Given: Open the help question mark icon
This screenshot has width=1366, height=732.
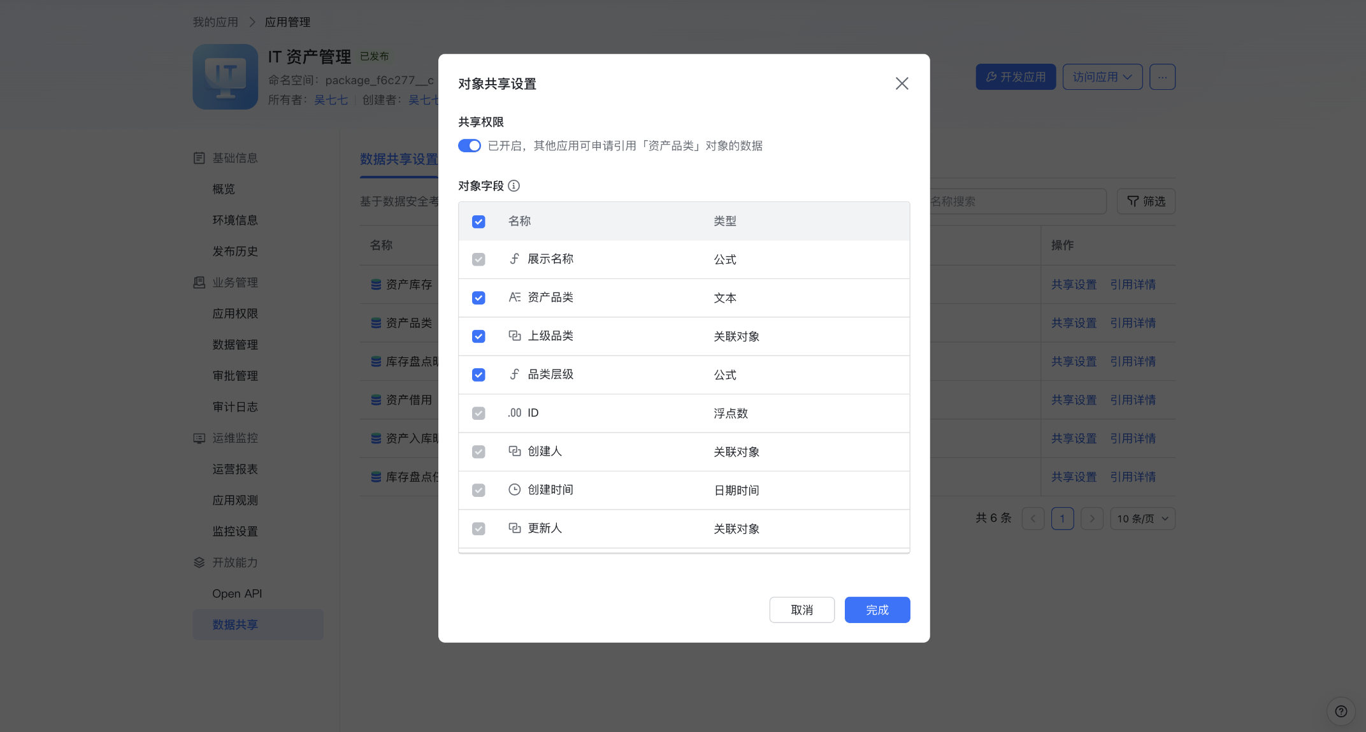Looking at the screenshot, I should tap(1341, 711).
